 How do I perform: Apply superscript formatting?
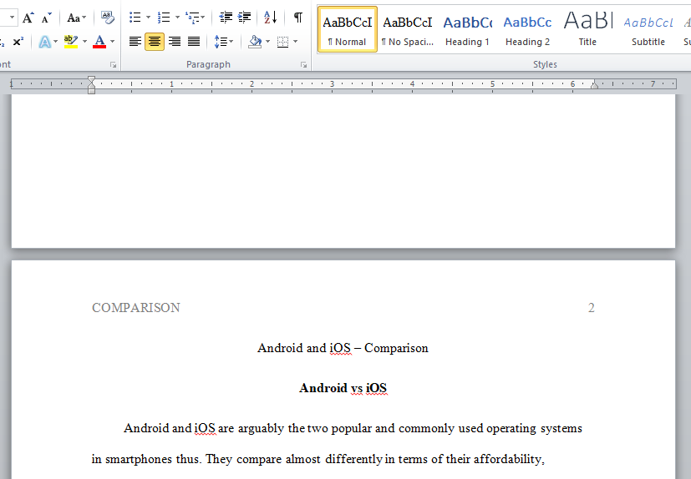18,42
